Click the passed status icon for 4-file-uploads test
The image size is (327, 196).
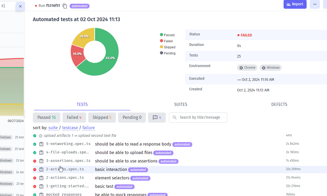(x=35, y=153)
